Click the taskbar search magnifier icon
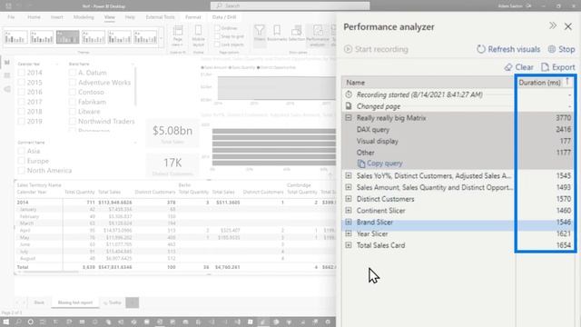The height and width of the screenshot is (327, 581). (x=18, y=322)
